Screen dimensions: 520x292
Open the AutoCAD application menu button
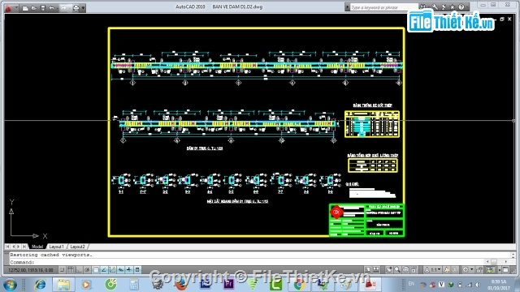9,7
